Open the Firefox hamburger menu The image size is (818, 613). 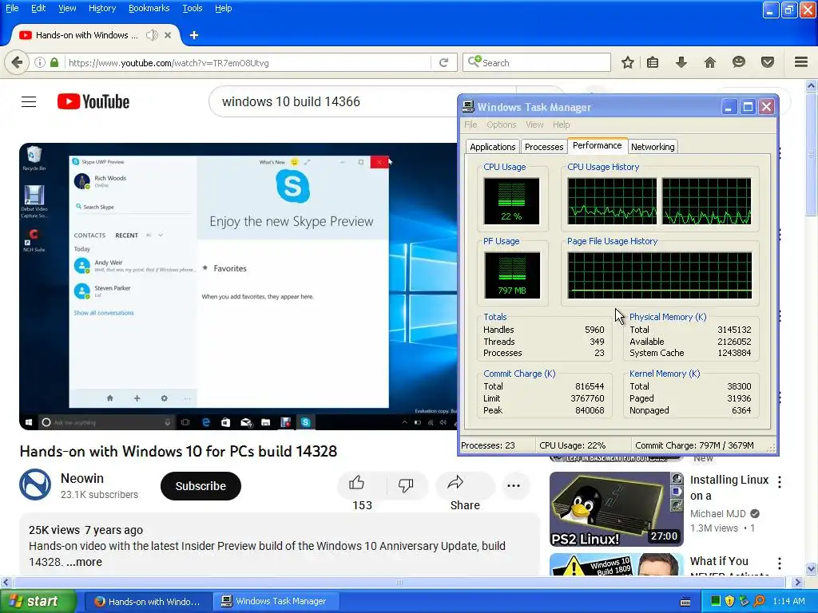click(x=801, y=62)
